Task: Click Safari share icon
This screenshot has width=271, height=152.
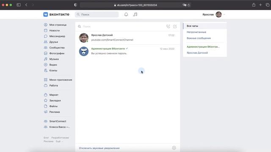Action: coord(254,5)
